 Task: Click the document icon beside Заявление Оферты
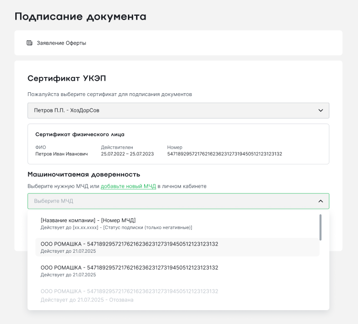(x=30, y=43)
